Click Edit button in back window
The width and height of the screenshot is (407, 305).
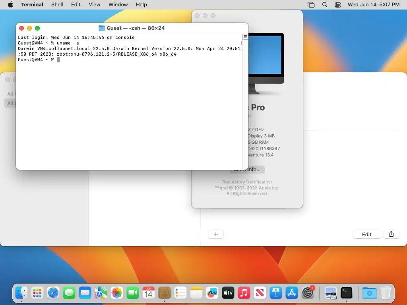(367, 234)
